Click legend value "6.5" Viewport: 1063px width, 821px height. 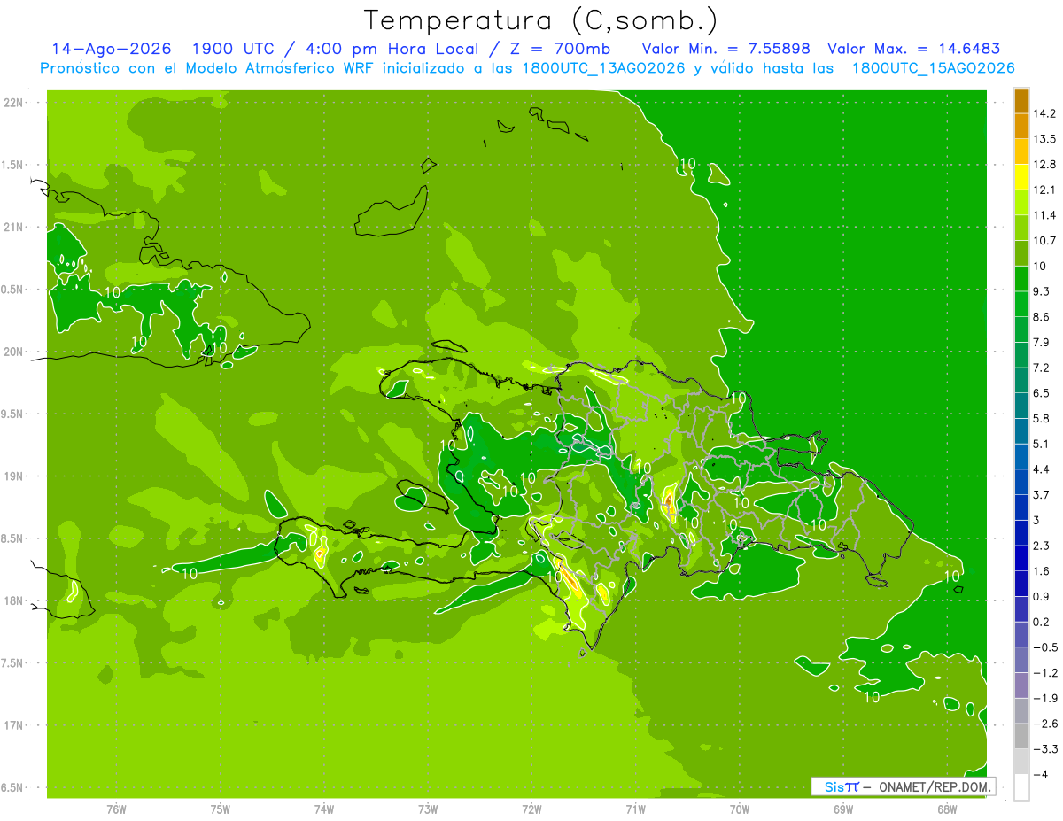[1041, 393]
